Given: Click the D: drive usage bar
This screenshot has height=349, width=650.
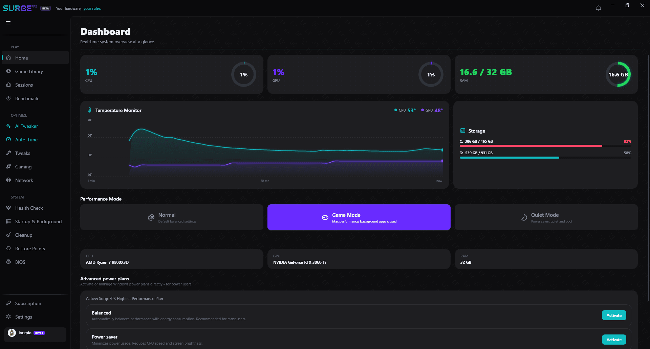Looking at the screenshot, I should point(545,158).
